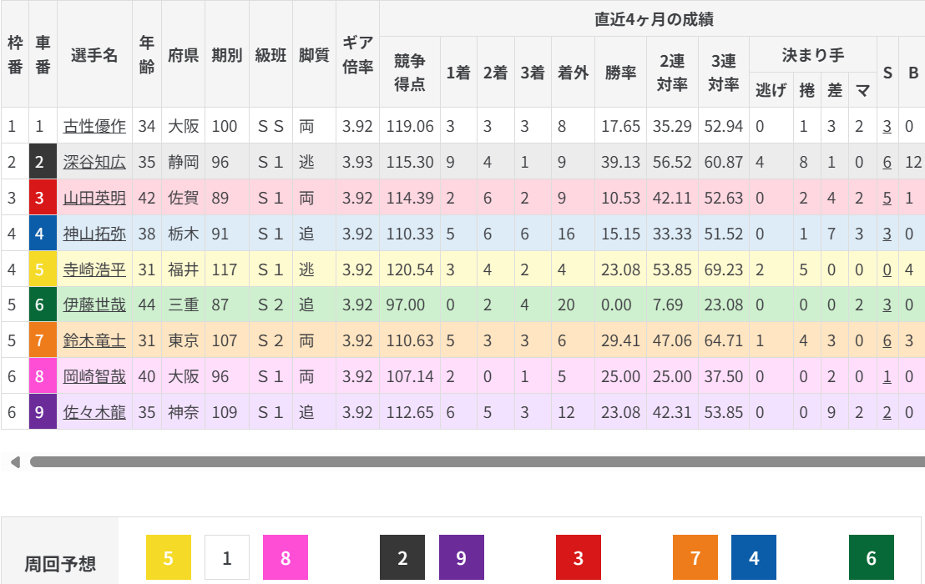Click yellow number 5 badge in 周回予想 row

click(x=169, y=557)
